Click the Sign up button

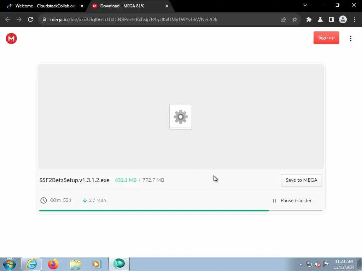tap(326, 38)
